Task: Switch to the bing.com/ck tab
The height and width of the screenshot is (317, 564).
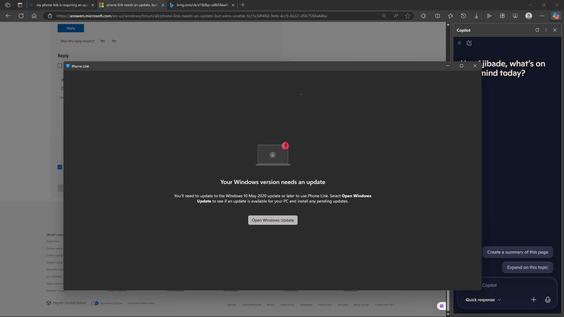Action: (202, 5)
